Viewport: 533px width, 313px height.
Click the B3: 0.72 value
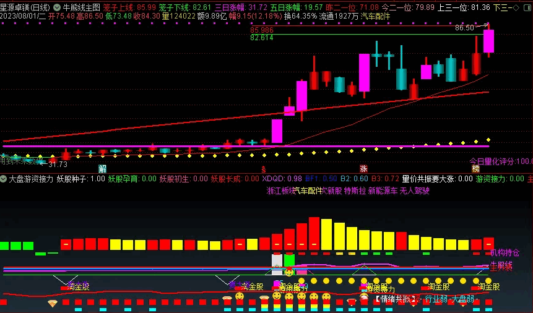(x=385, y=179)
